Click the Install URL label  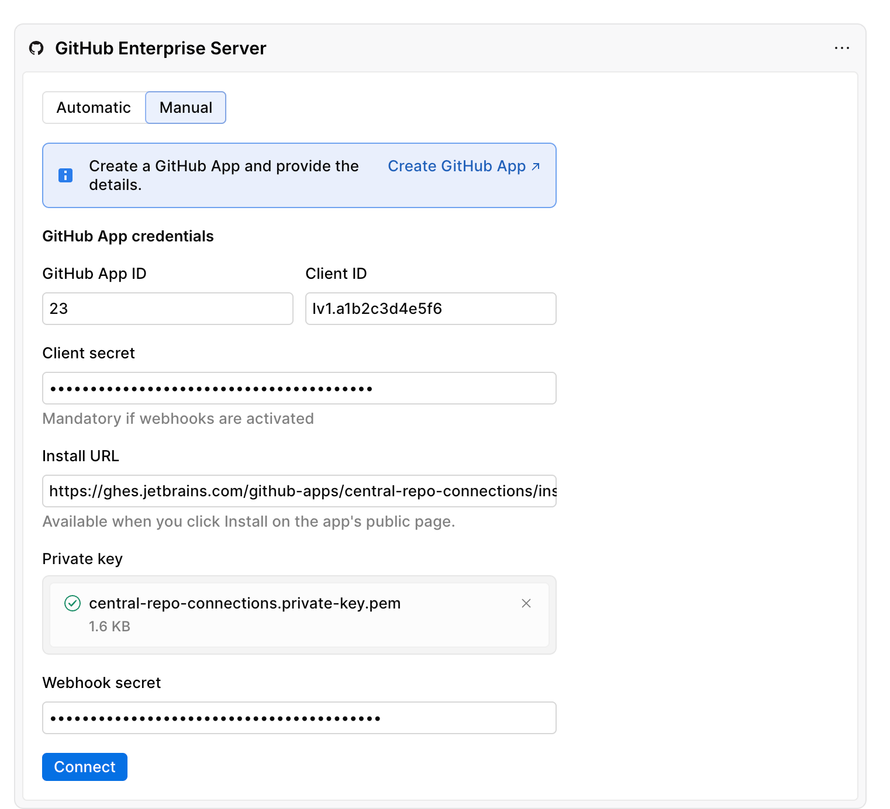point(81,456)
